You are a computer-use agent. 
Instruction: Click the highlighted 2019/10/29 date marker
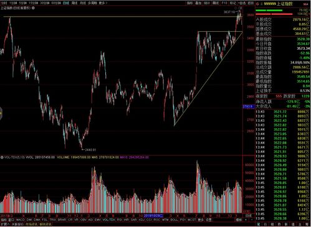click(153, 216)
